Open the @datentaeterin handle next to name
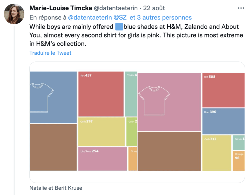251x195 pixels. tap(115, 8)
